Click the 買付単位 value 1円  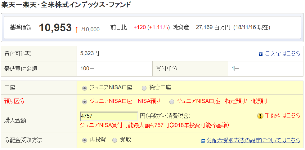235,68
